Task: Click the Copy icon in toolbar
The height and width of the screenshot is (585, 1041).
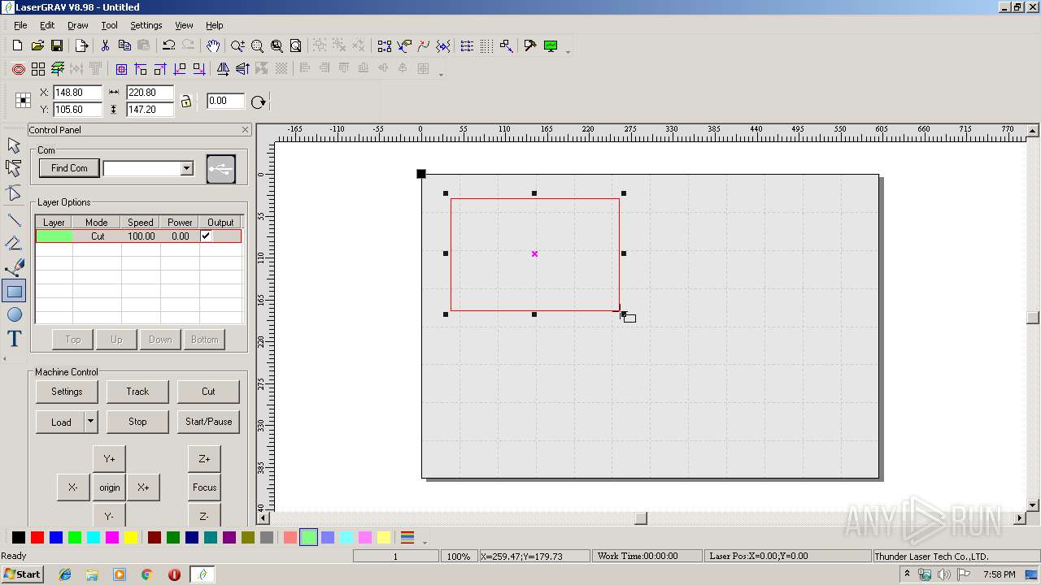Action: tap(124, 46)
